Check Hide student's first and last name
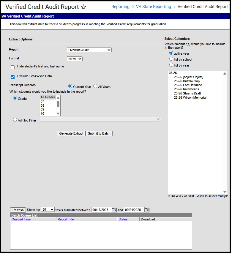Viewport: 232px width, 254px height. (13, 67)
